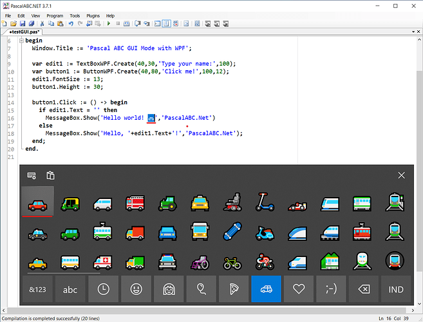The width and height of the screenshot is (423, 322).
Task: Open File menu
Action: click(x=8, y=15)
